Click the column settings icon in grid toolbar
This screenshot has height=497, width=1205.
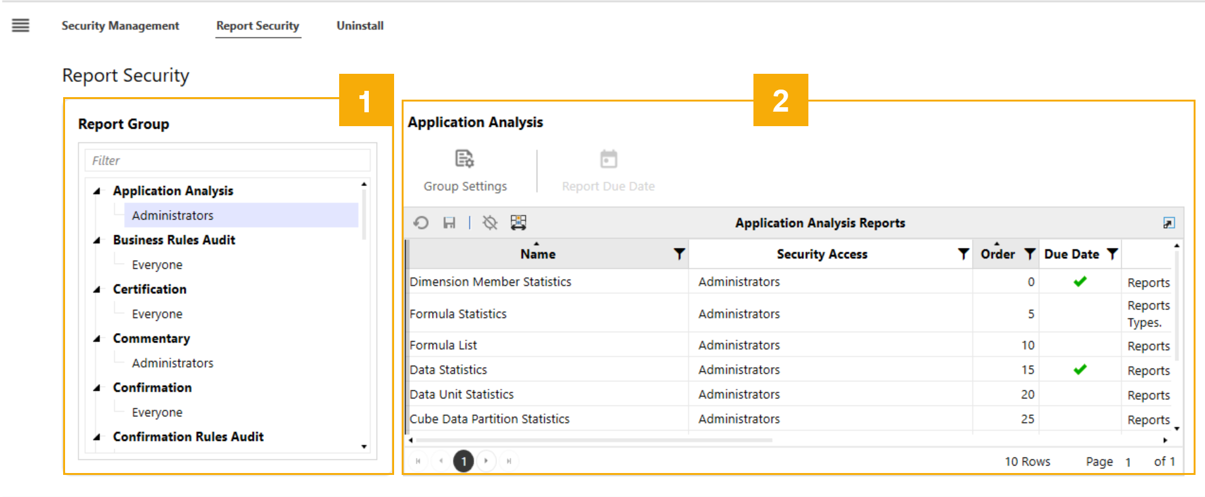pos(519,223)
